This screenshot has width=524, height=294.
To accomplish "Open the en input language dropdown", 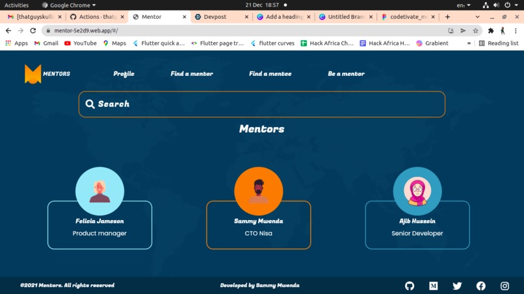I will pyautogui.click(x=464, y=5).
